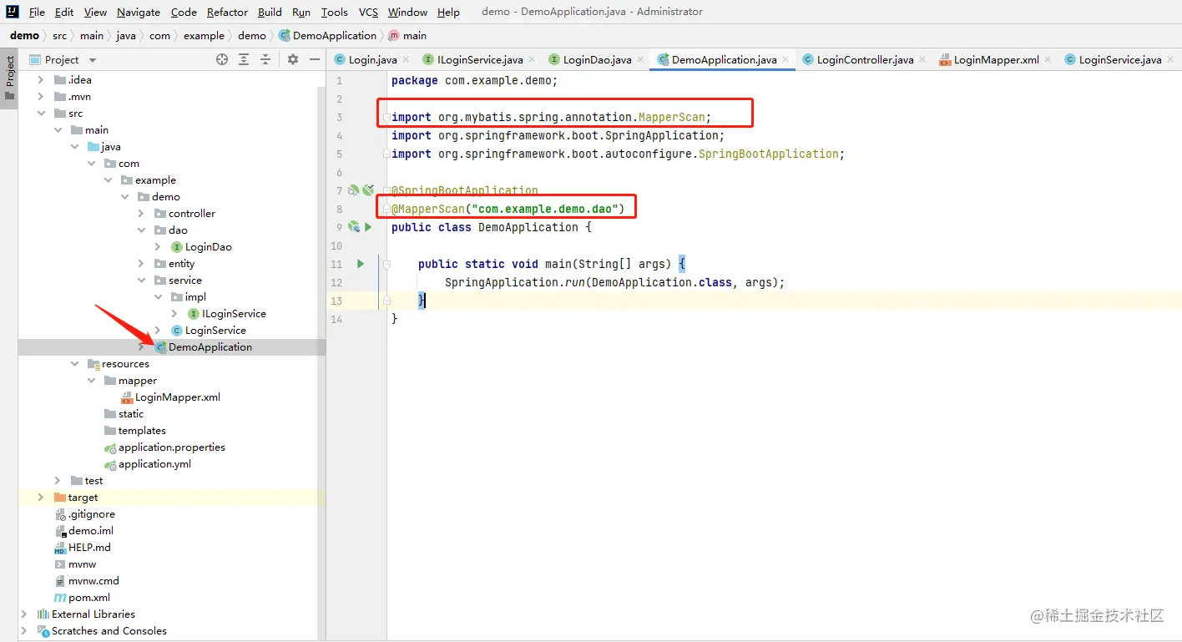Click Spring bean gutter icon on line 7
This screenshot has width=1182, height=642.
point(354,190)
